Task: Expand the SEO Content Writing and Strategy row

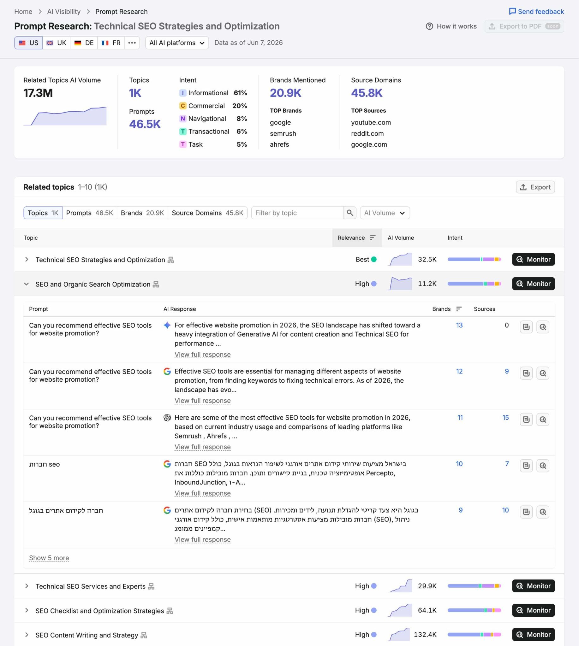Action: [27, 635]
